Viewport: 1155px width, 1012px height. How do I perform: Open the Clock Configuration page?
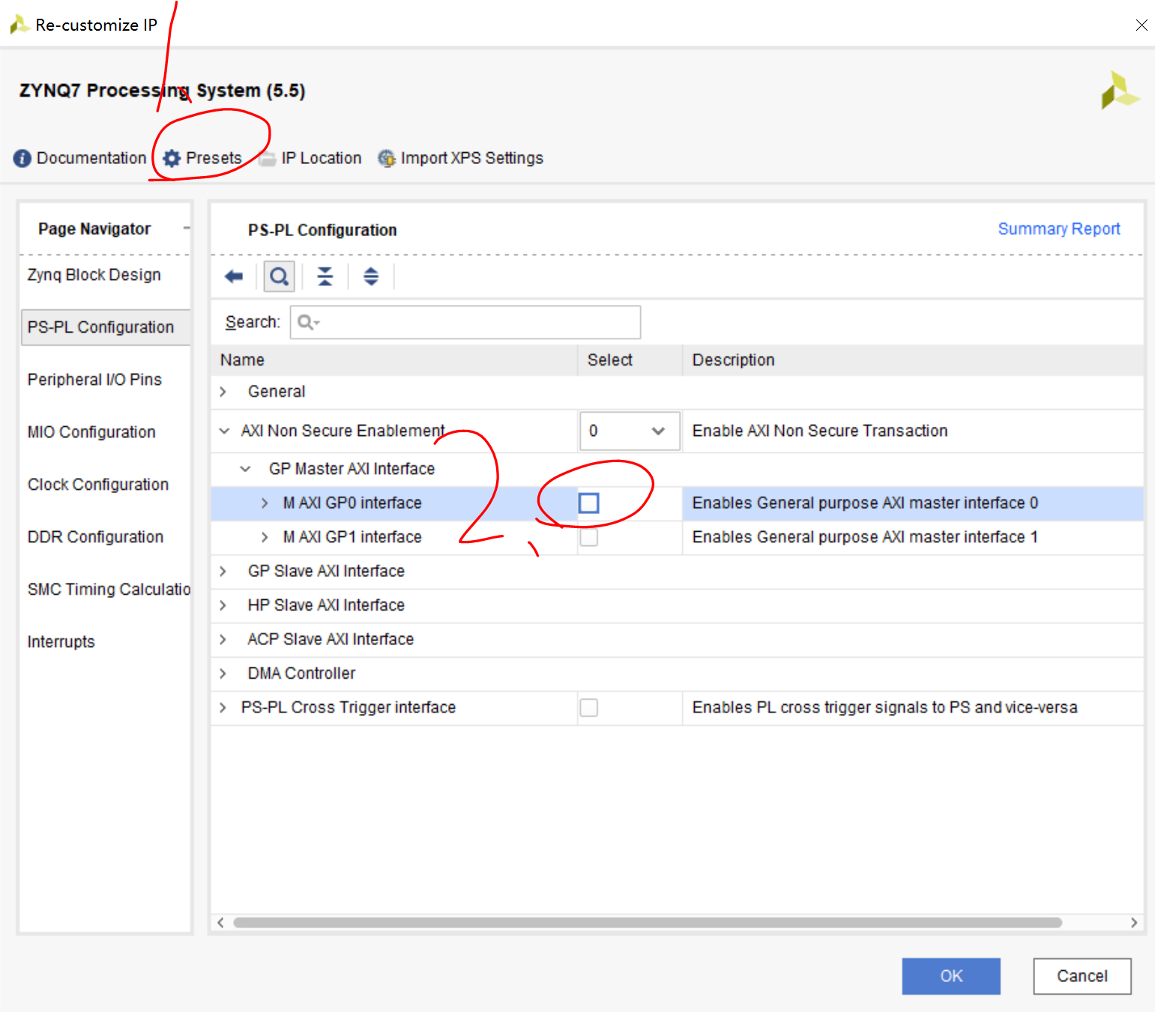[98, 485]
